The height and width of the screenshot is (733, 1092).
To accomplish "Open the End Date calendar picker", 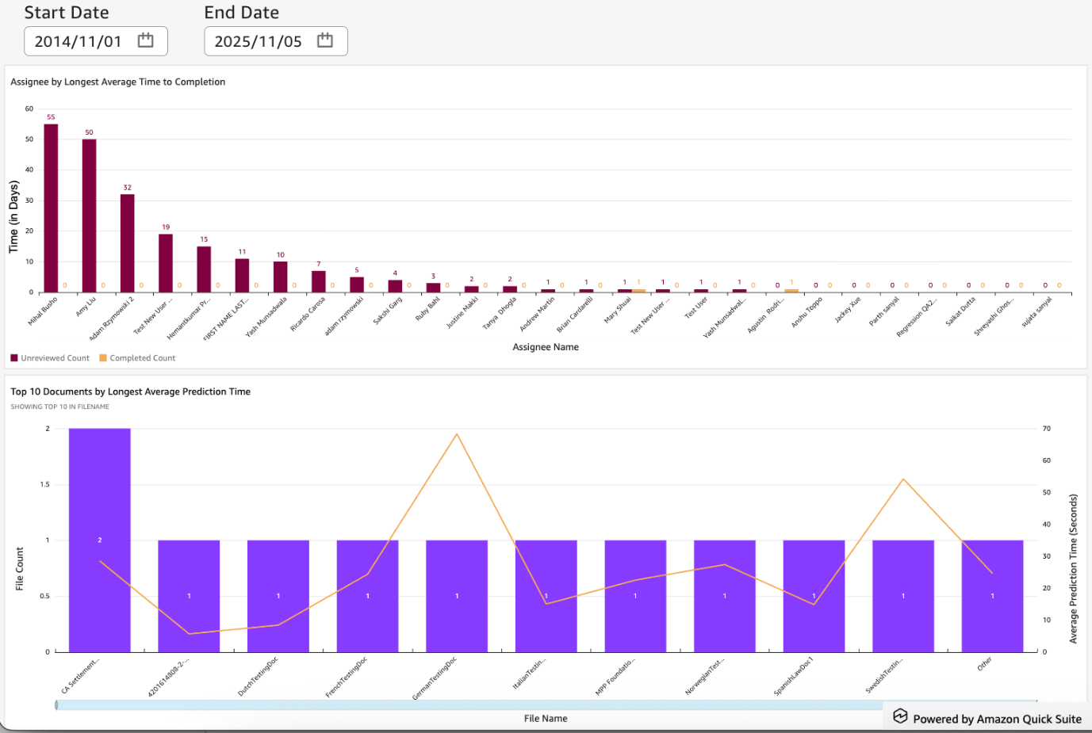I will point(325,40).
